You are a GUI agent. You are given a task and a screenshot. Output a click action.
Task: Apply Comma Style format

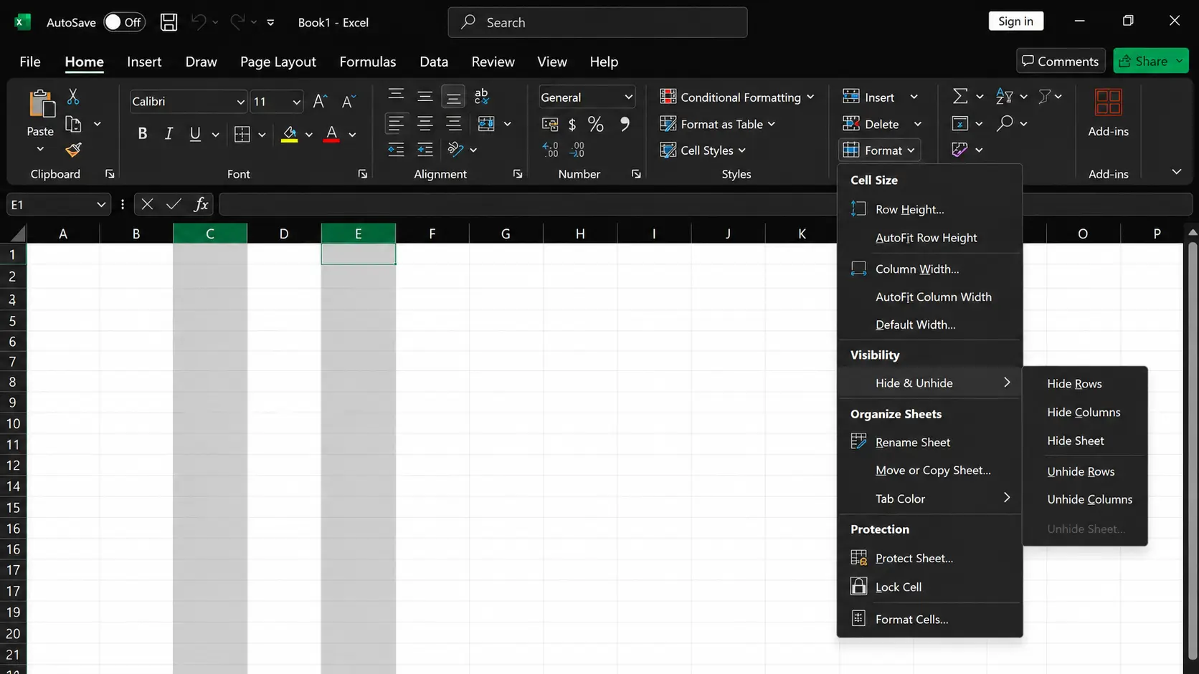tap(625, 125)
